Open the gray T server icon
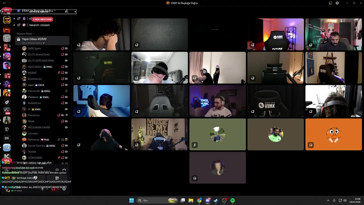 [x=7, y=38]
